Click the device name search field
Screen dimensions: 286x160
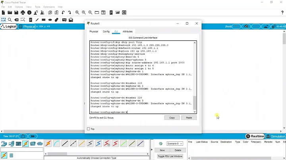tap(22, 149)
